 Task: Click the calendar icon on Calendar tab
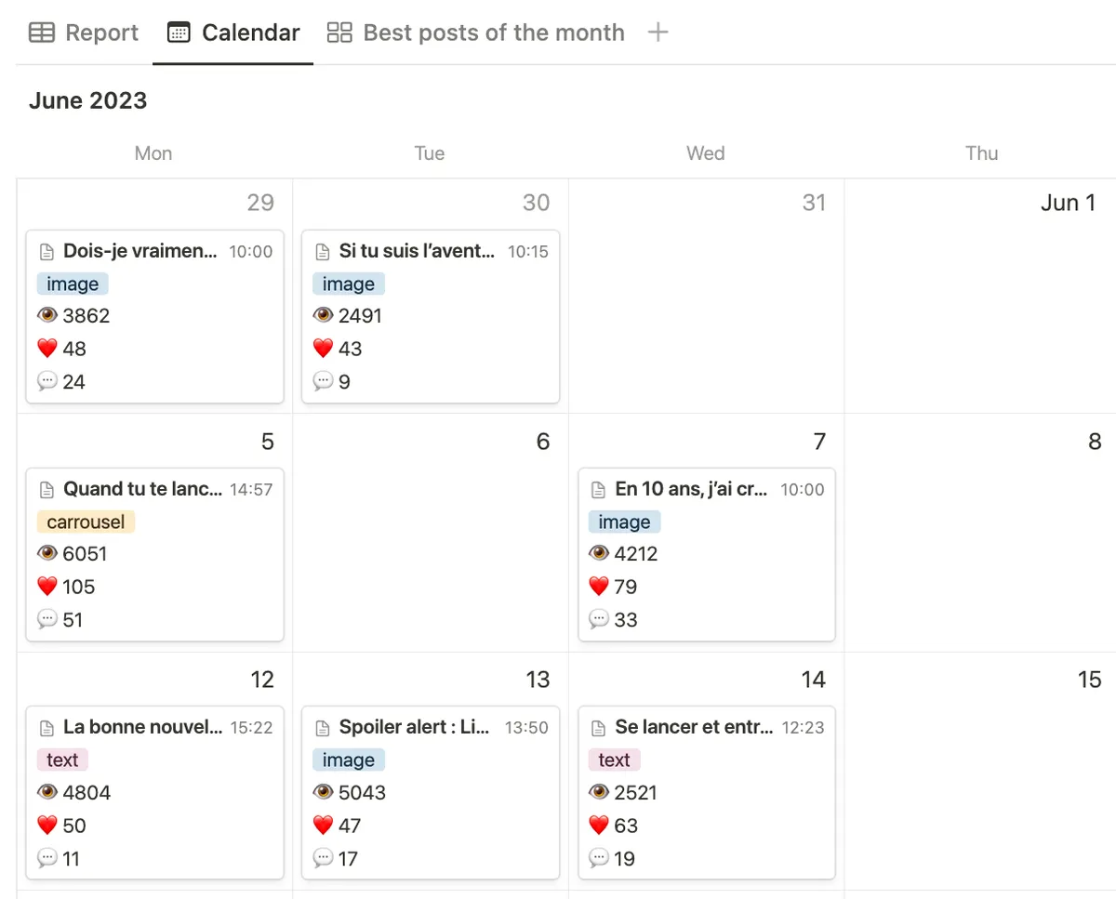tap(177, 32)
